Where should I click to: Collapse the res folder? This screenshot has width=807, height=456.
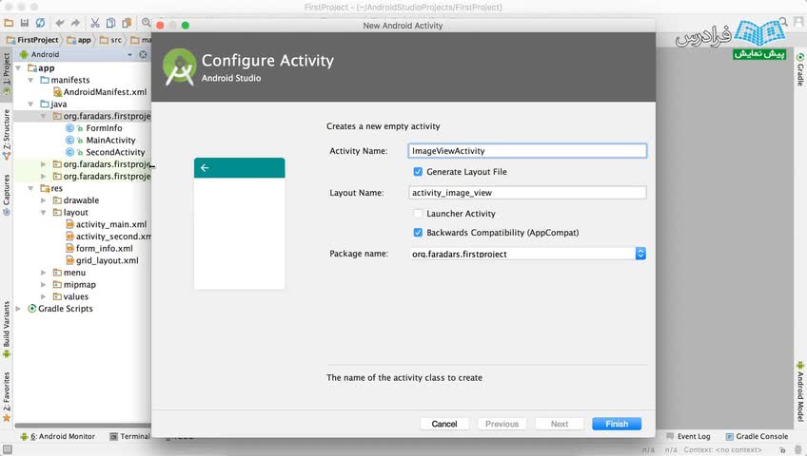(x=30, y=188)
